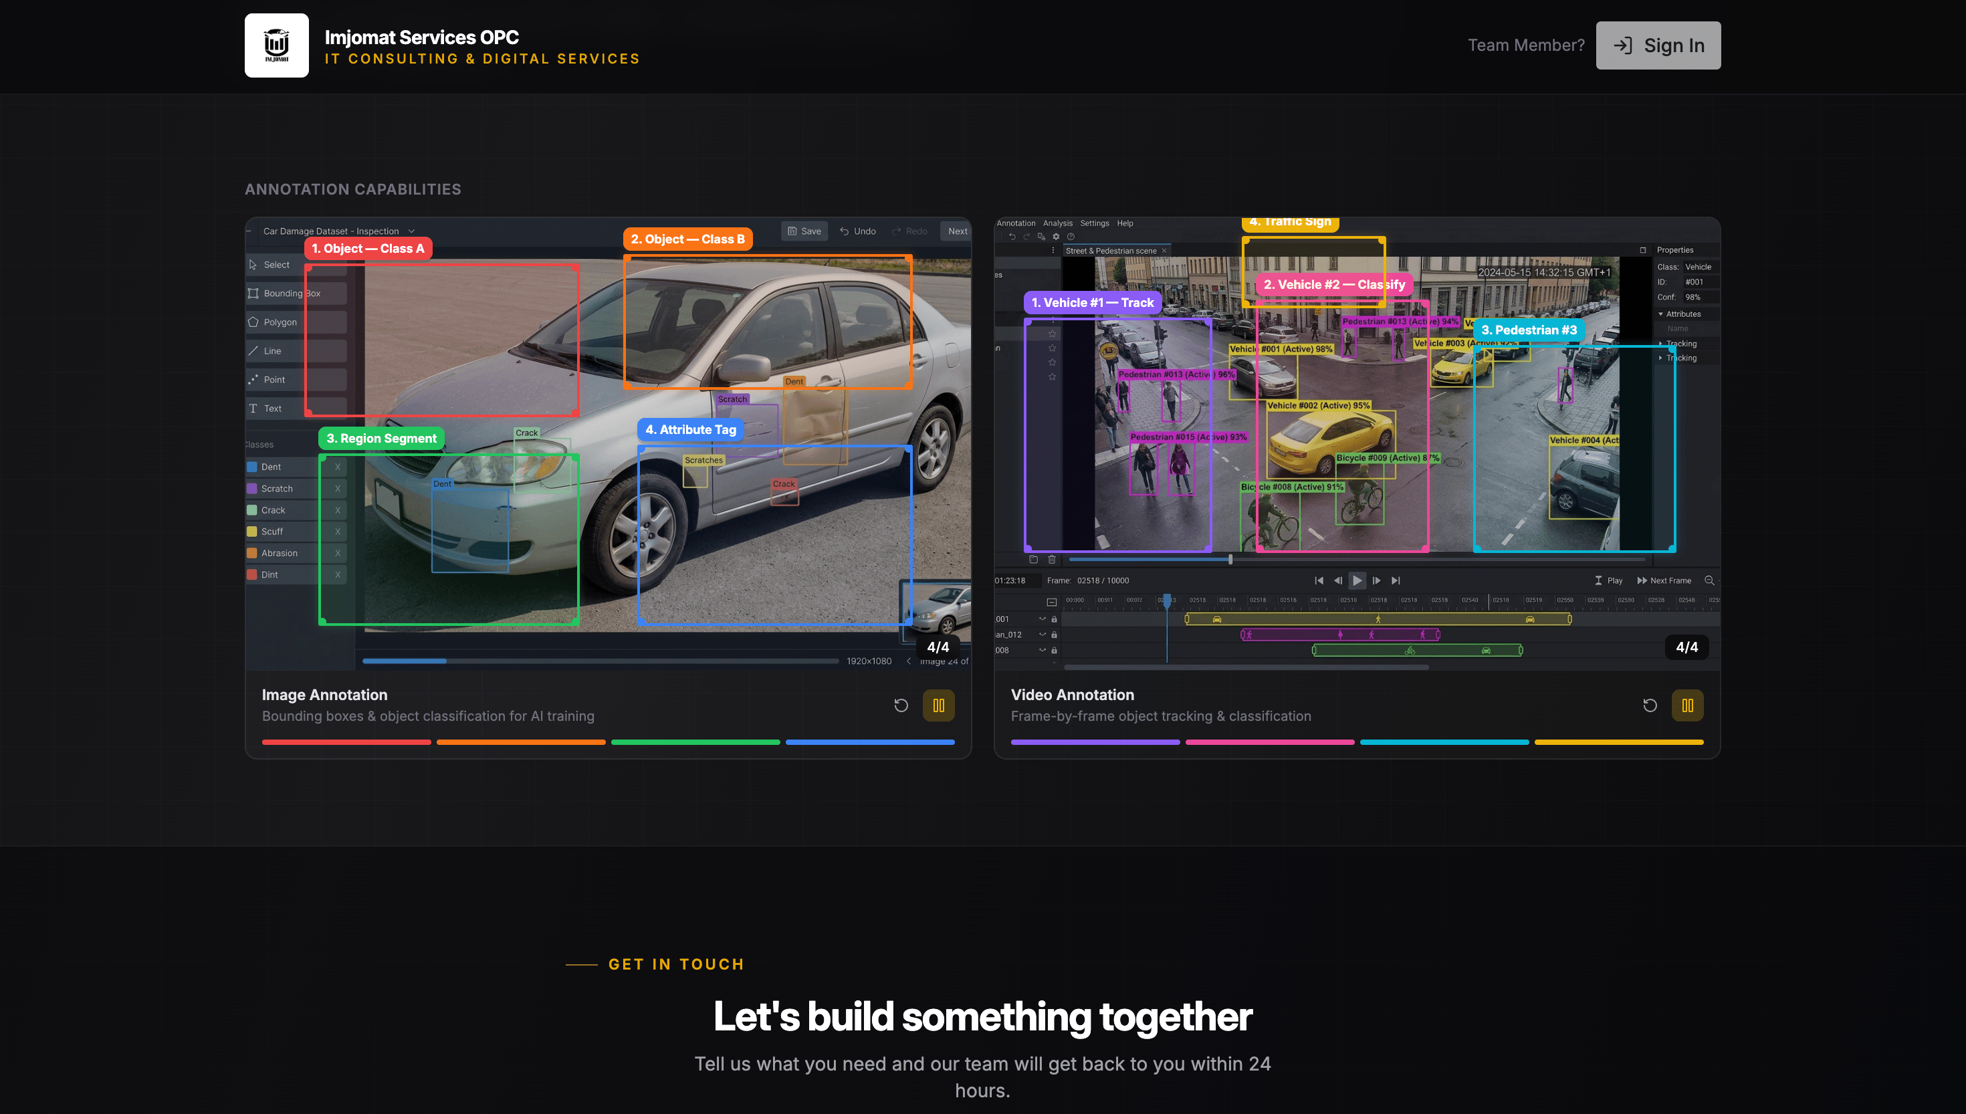Image resolution: width=1966 pixels, height=1114 pixels.
Task: Click the blue Dent class color swatch
Action: coord(251,467)
